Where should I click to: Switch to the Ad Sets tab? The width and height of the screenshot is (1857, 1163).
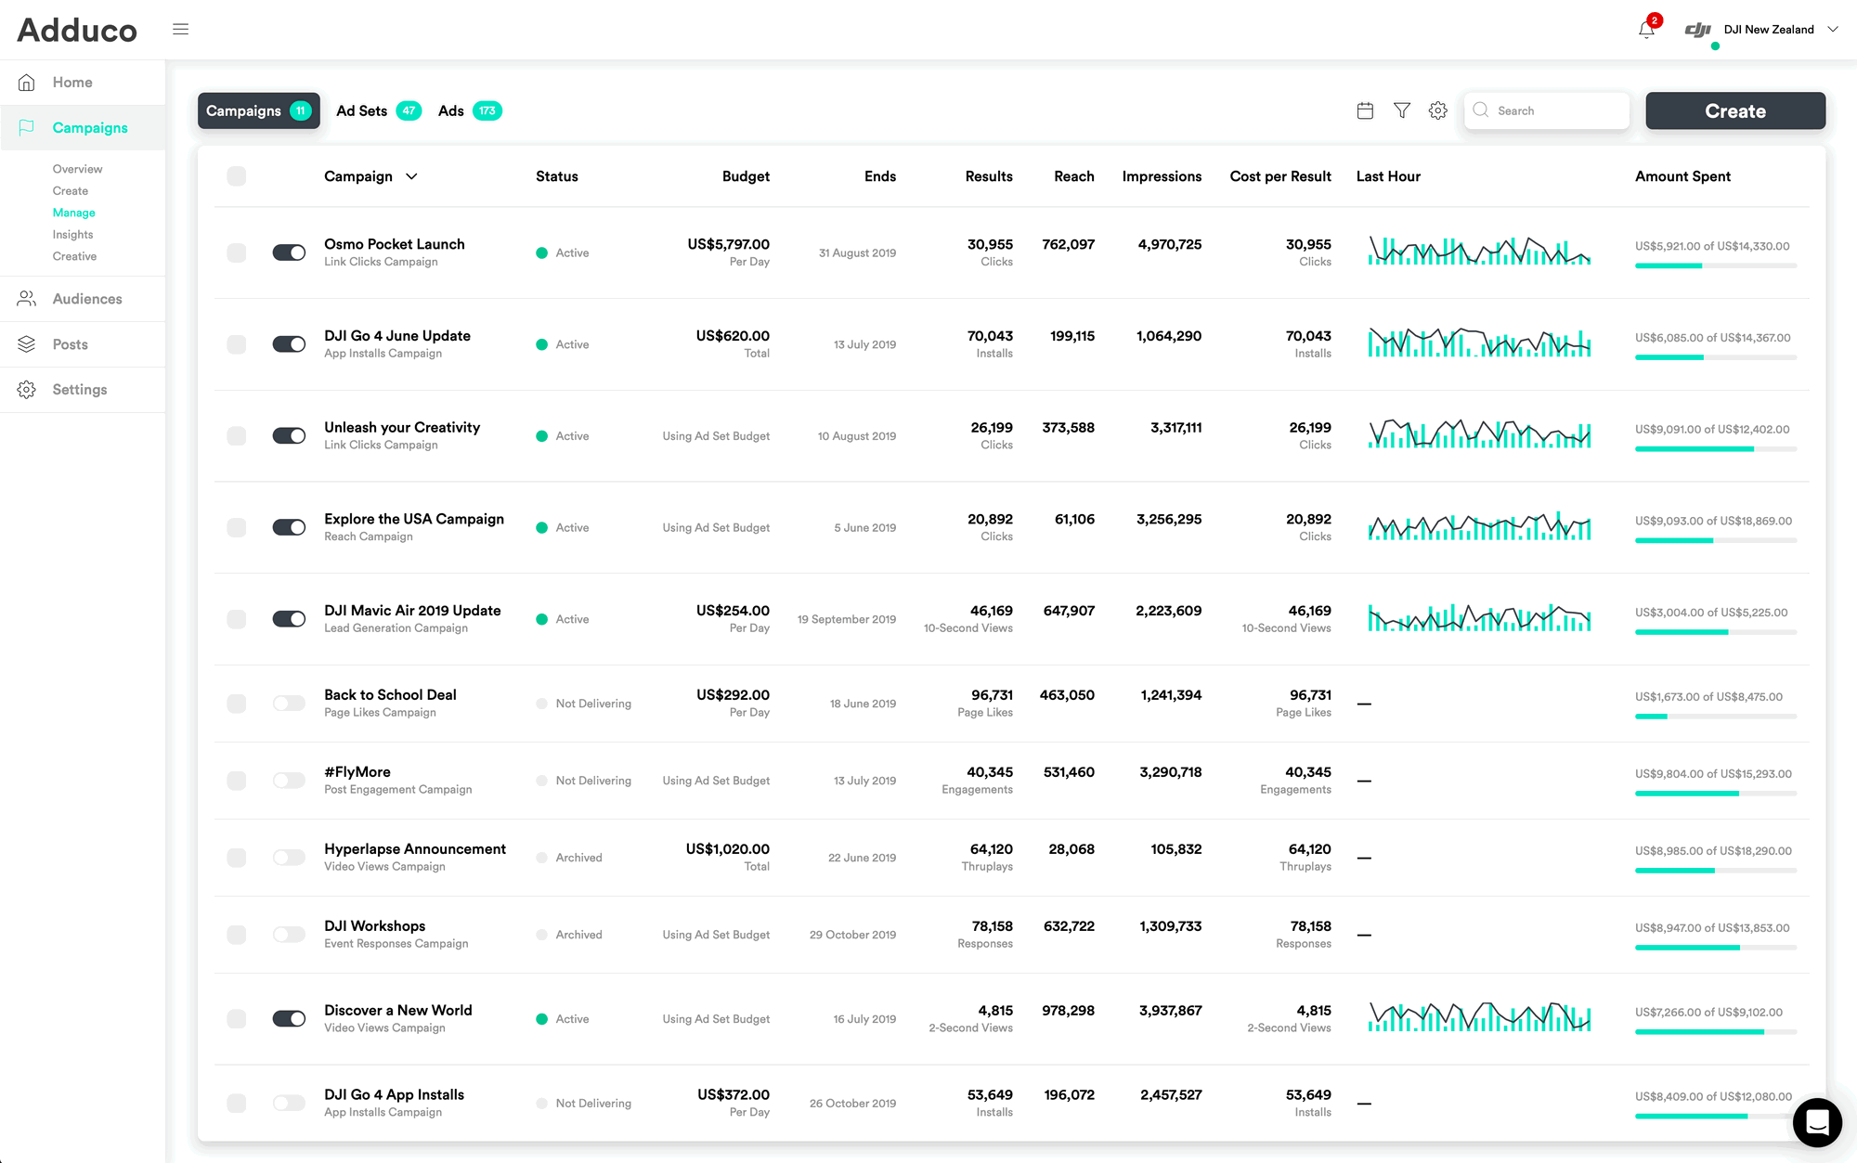(x=379, y=110)
